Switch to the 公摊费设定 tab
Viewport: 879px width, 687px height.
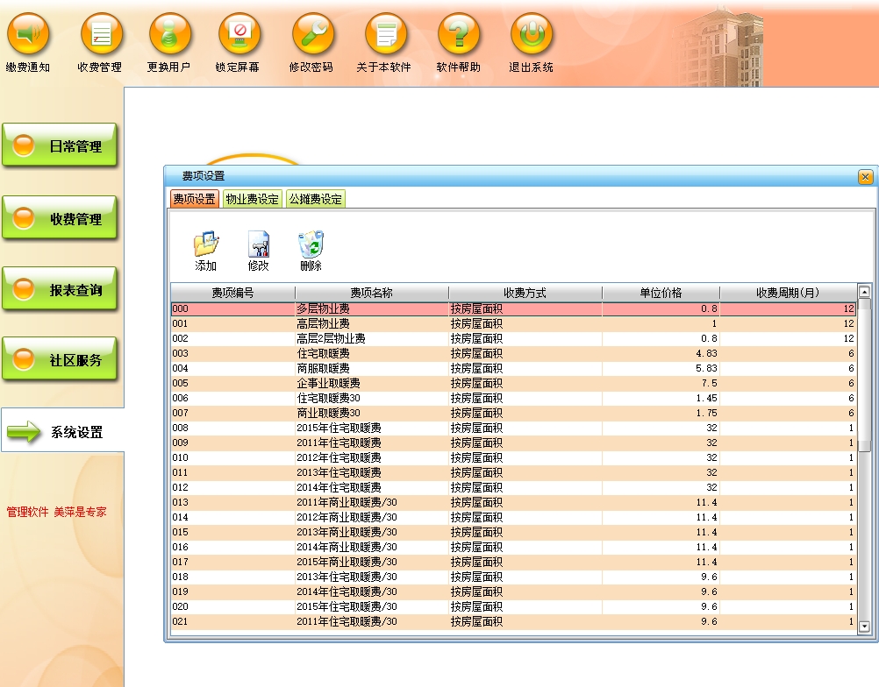tap(316, 200)
